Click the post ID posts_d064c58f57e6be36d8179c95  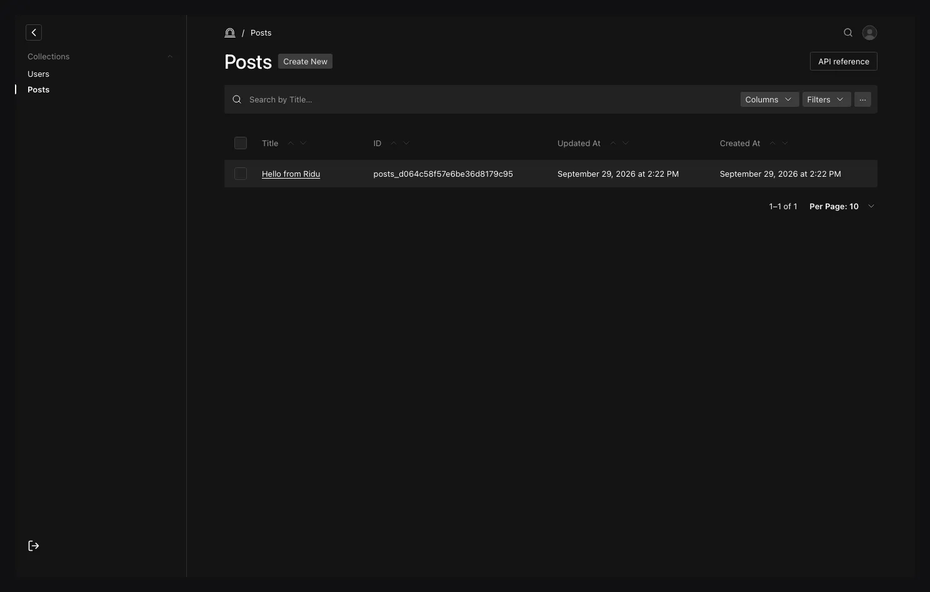[443, 174]
